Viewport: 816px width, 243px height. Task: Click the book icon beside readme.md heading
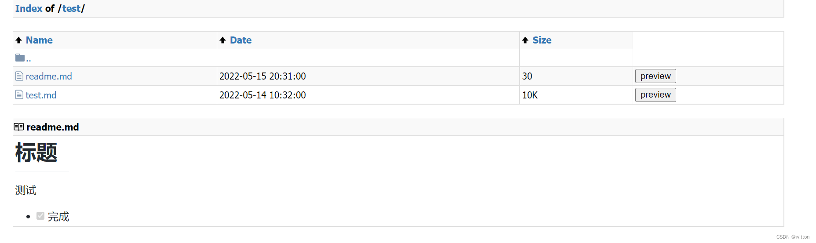pyautogui.click(x=18, y=127)
